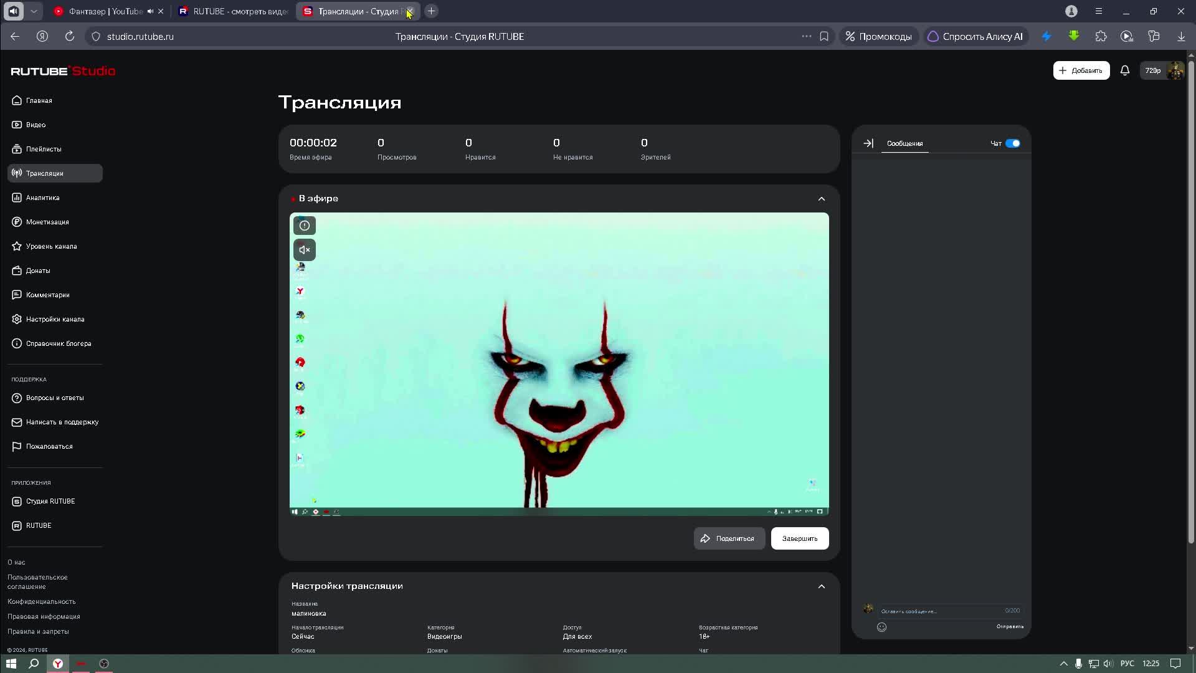This screenshot has width=1196, height=673.
Task: Open Конфиденциальность link
Action: pyautogui.click(x=41, y=601)
